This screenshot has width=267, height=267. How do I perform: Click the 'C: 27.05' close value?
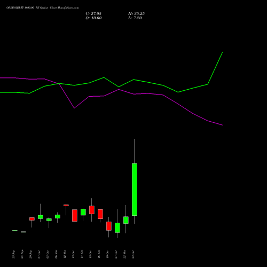93,14
